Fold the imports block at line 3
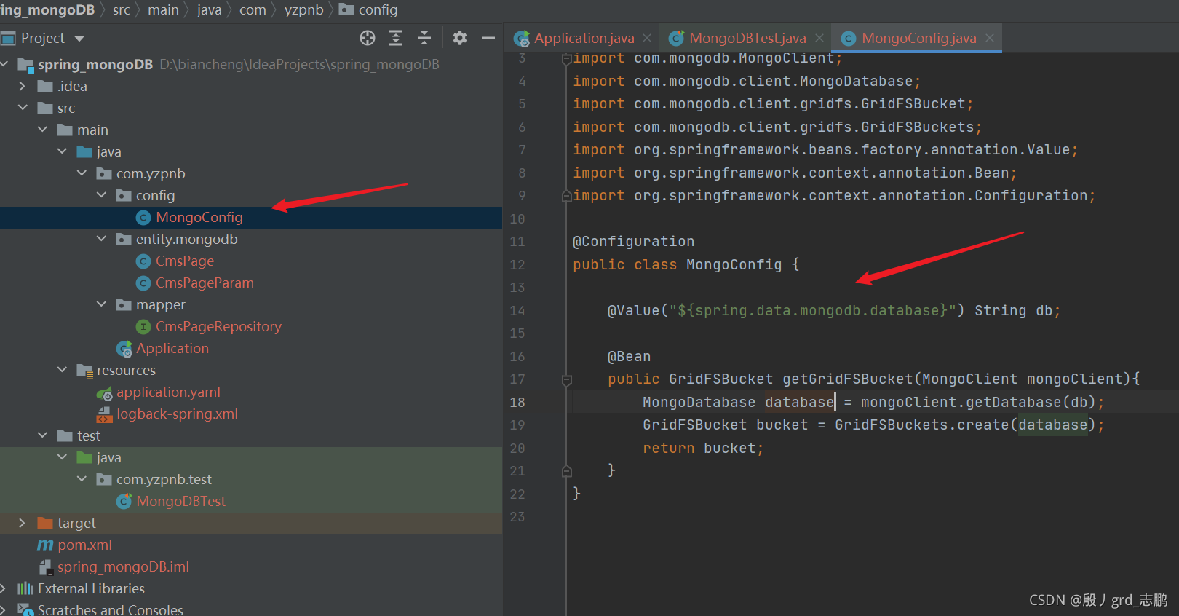Image resolution: width=1179 pixels, height=616 pixels. 566,59
